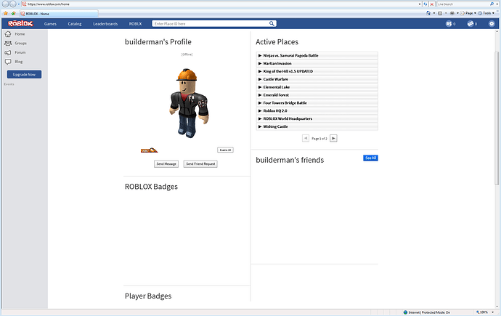Select Groups in the left sidebar

pyautogui.click(x=20, y=43)
